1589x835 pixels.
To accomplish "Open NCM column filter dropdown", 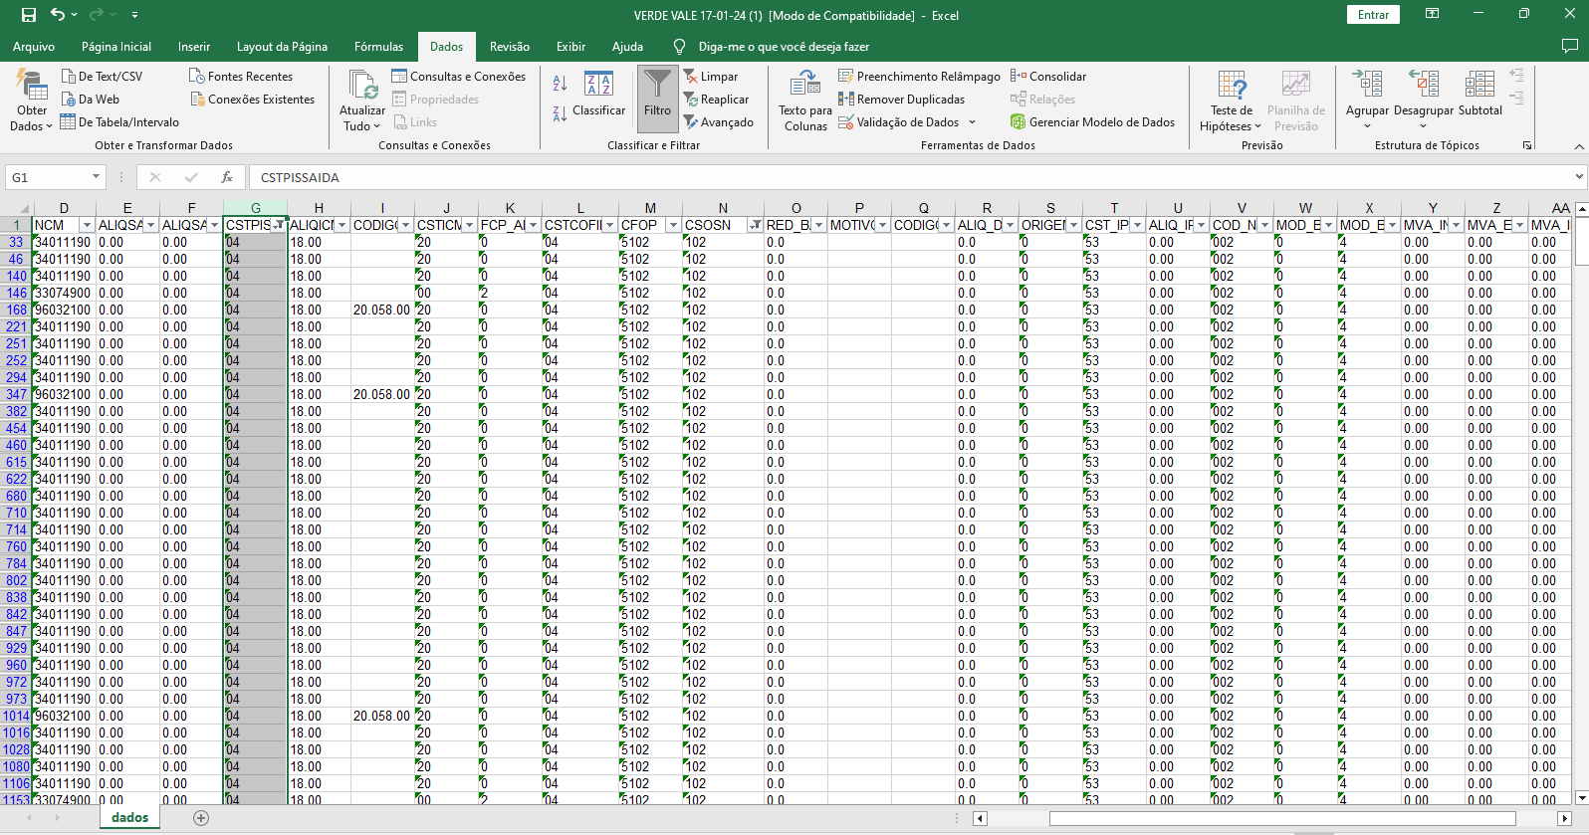I will click(x=87, y=225).
